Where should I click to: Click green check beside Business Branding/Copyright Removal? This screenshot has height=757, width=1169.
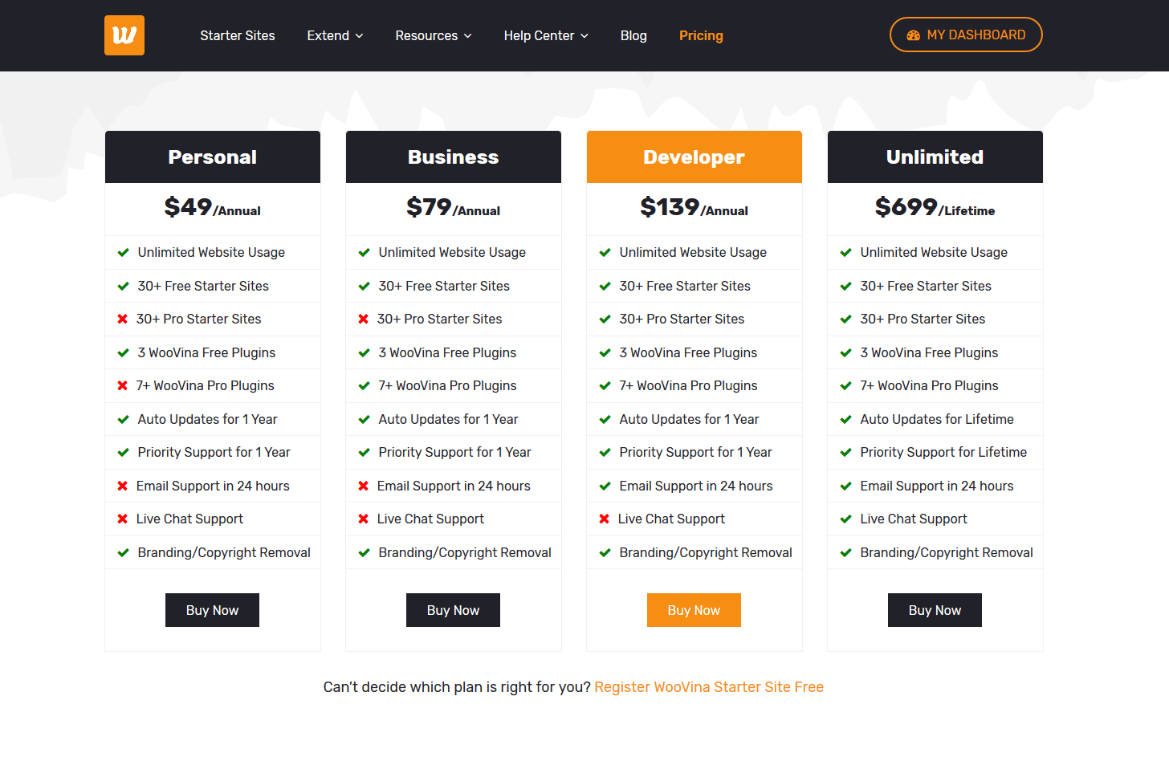pos(365,552)
